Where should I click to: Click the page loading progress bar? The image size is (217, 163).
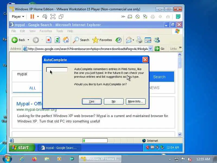[95, 141]
